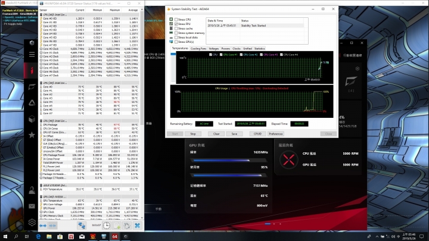Show hidden system tray icons
Screen dimensions: 429x241
click(x=377, y=236)
